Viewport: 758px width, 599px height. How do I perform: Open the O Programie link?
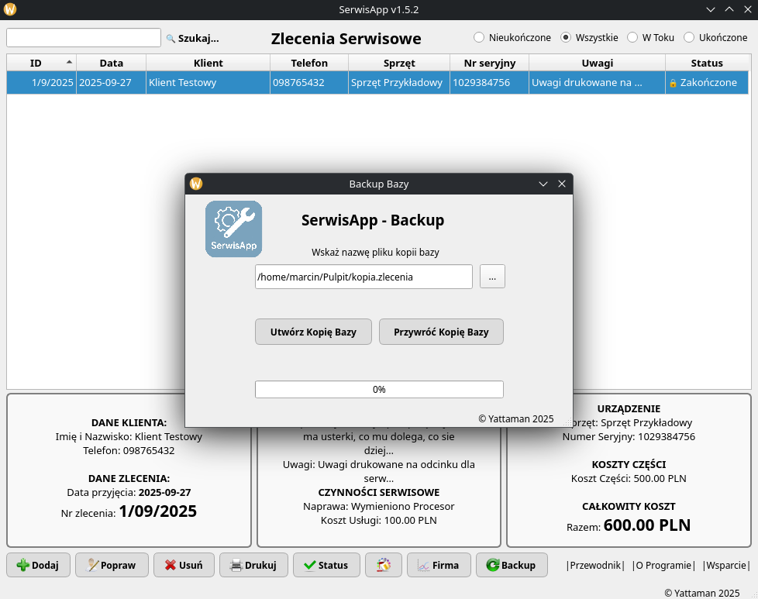(663, 565)
